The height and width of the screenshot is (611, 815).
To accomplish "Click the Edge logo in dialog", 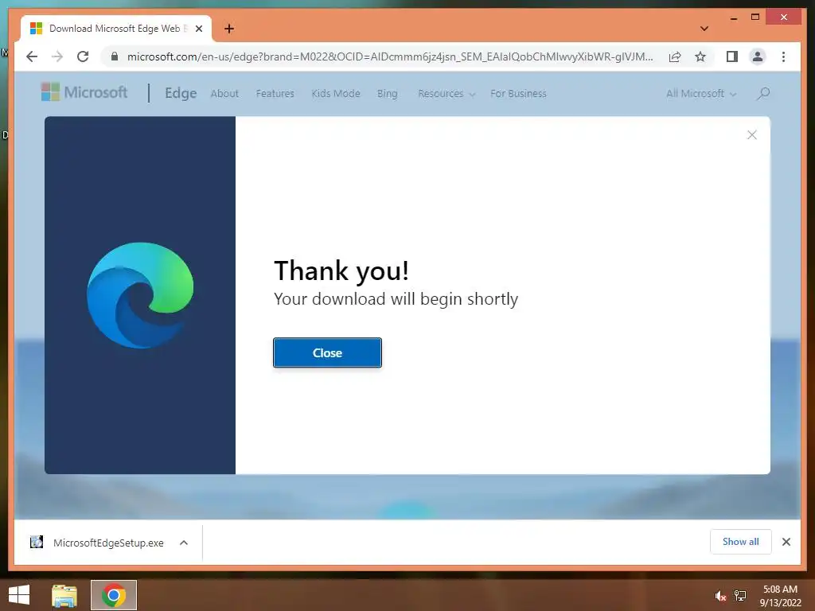I will [140, 295].
